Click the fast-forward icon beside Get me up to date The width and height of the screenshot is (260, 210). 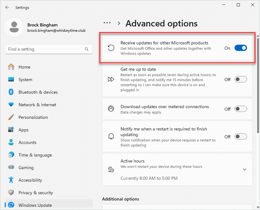point(111,79)
